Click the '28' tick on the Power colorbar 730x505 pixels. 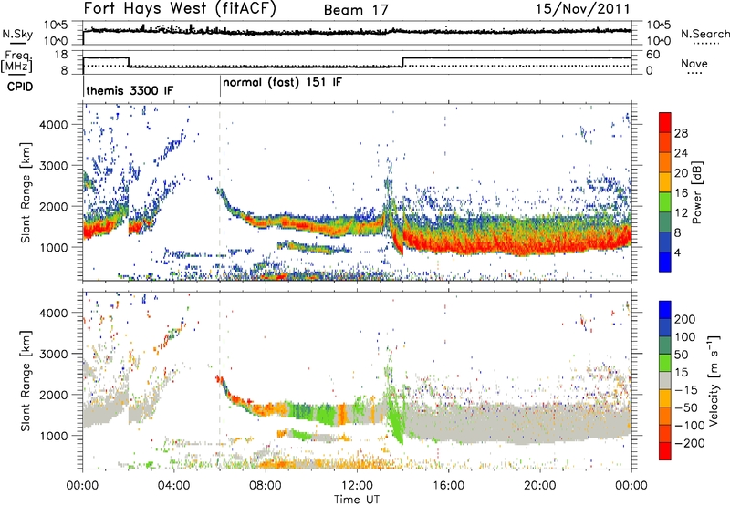pyautogui.click(x=681, y=133)
